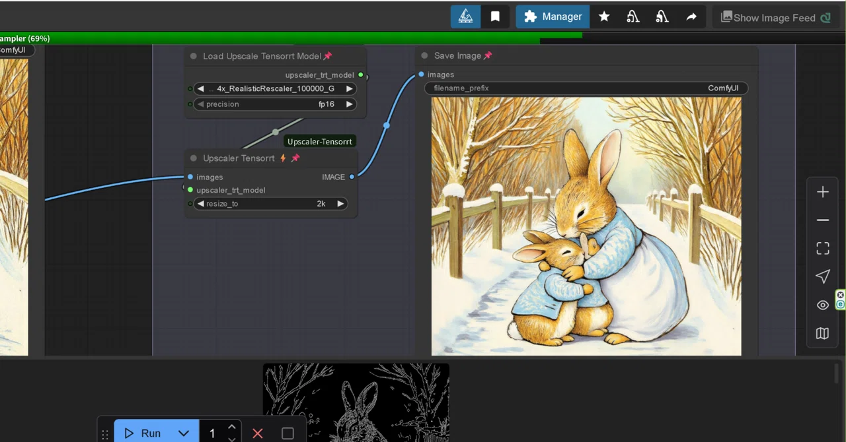This screenshot has width=846, height=442.
Task: Run the workflow queue
Action: [x=143, y=433]
